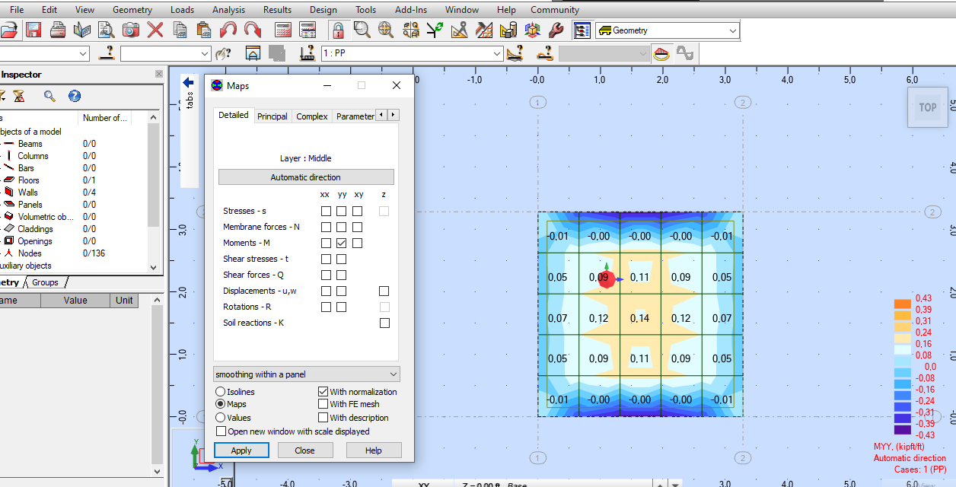The image size is (956, 487).
Task: Apply the map display settings
Action: 241,450
